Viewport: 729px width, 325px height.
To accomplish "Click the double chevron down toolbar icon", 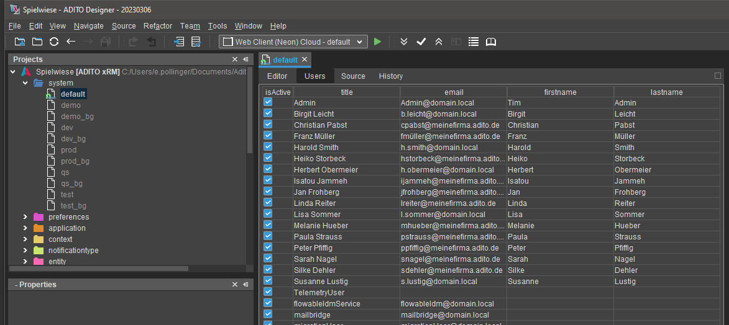I will (404, 42).
